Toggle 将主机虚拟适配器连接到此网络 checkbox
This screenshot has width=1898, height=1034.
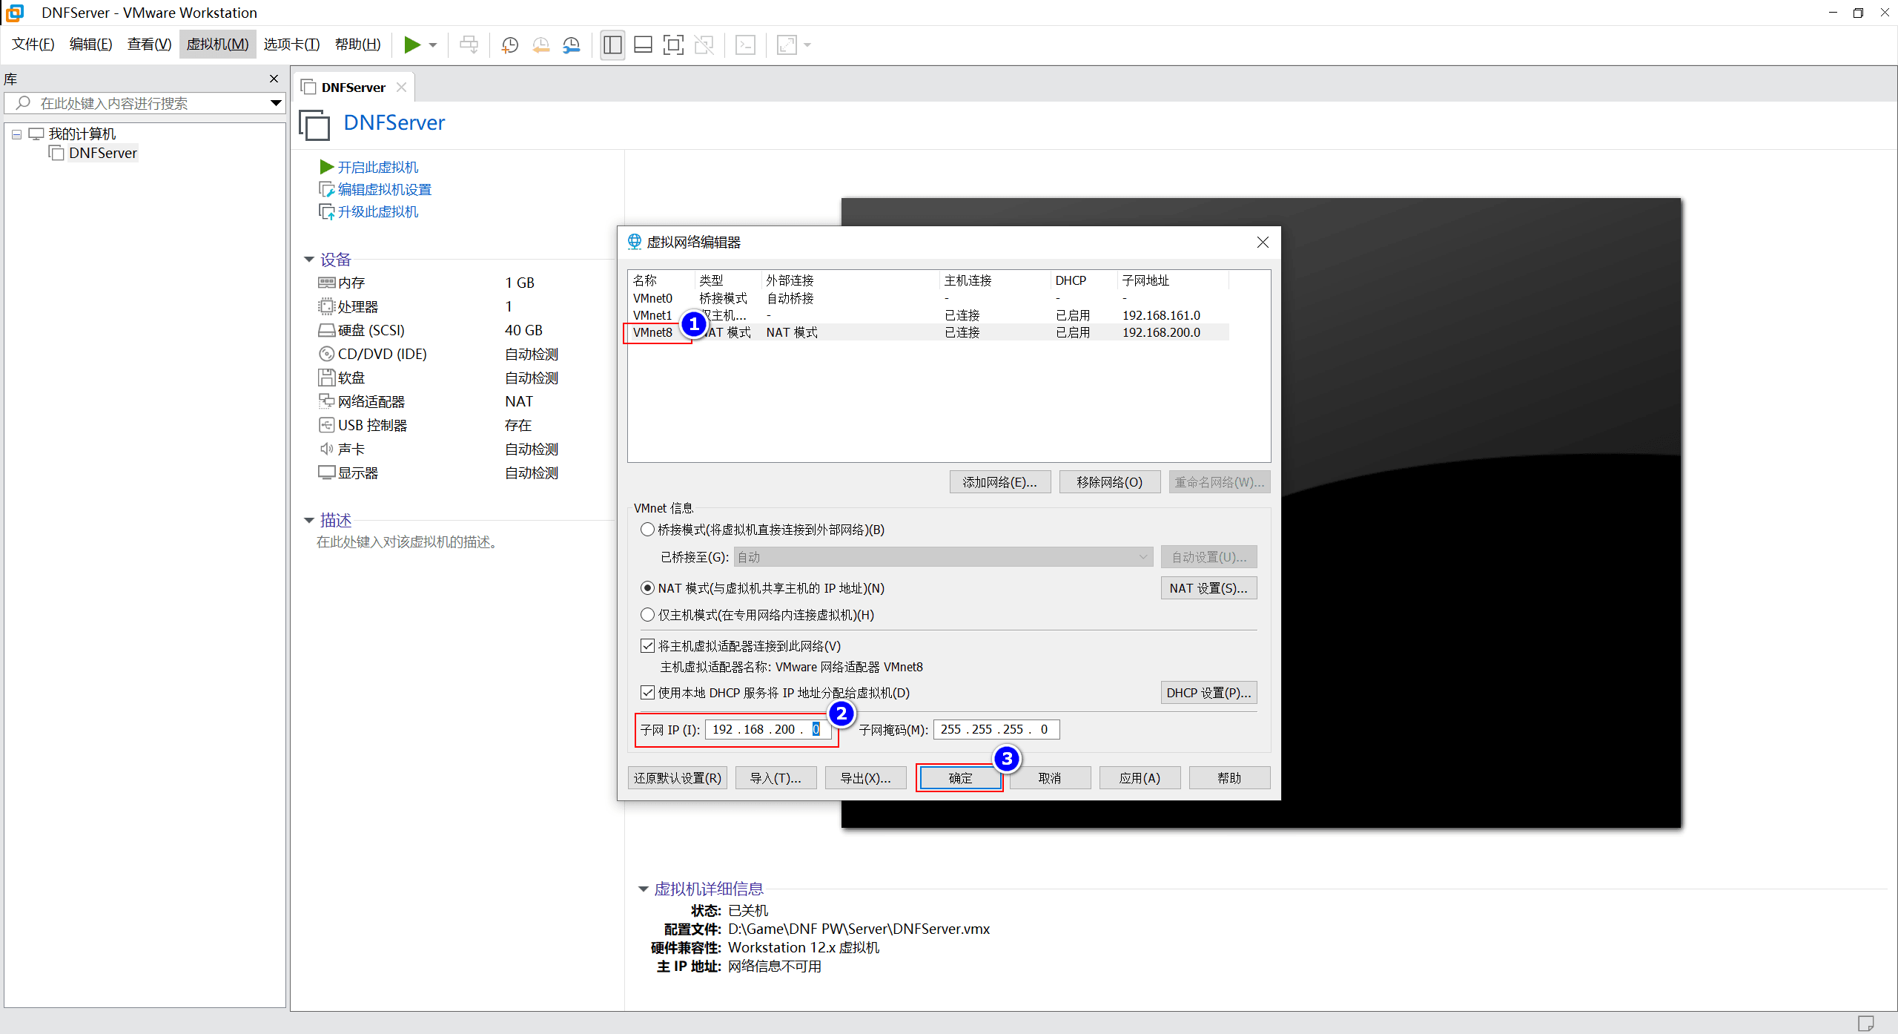647,646
